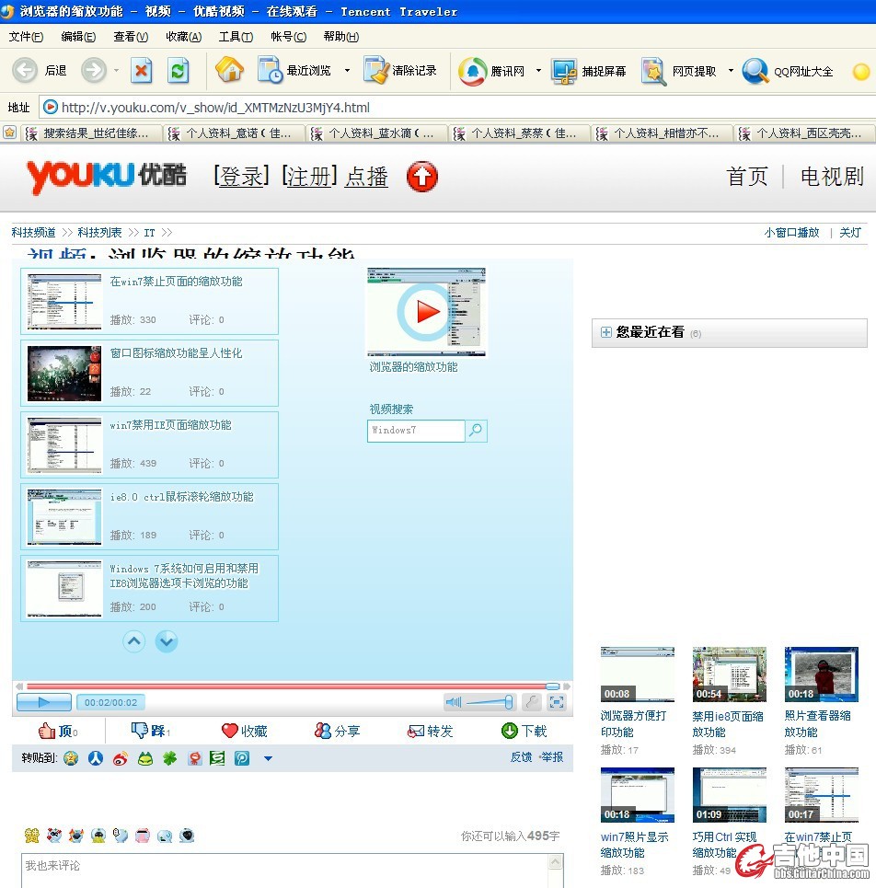Open the 工具(T) menu

click(236, 37)
